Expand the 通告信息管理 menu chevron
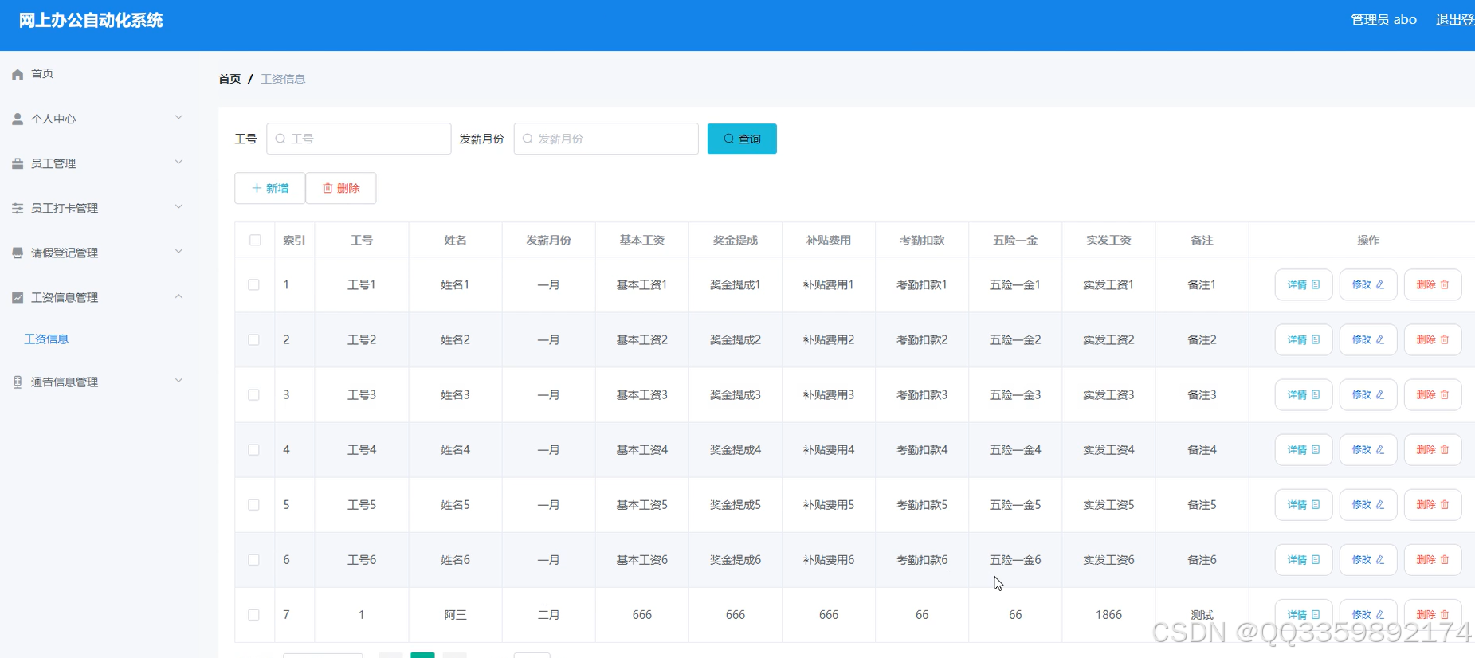The width and height of the screenshot is (1475, 658). click(x=178, y=381)
